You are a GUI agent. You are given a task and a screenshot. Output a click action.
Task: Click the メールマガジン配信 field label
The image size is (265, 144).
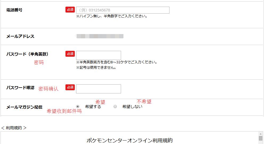click(24, 107)
